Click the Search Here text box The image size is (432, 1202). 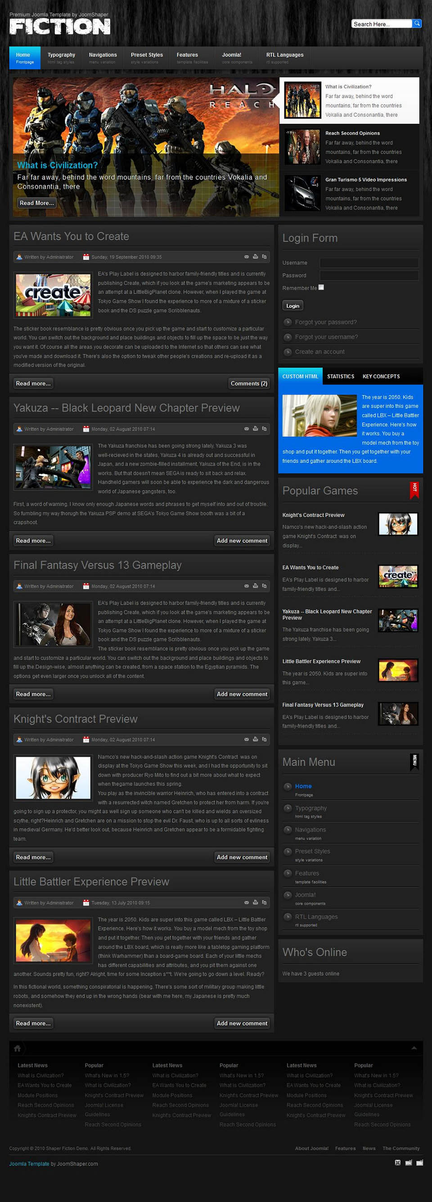pyautogui.click(x=382, y=24)
